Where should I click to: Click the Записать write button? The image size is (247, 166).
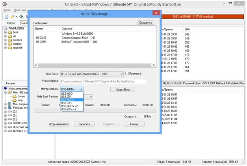coord(84,124)
